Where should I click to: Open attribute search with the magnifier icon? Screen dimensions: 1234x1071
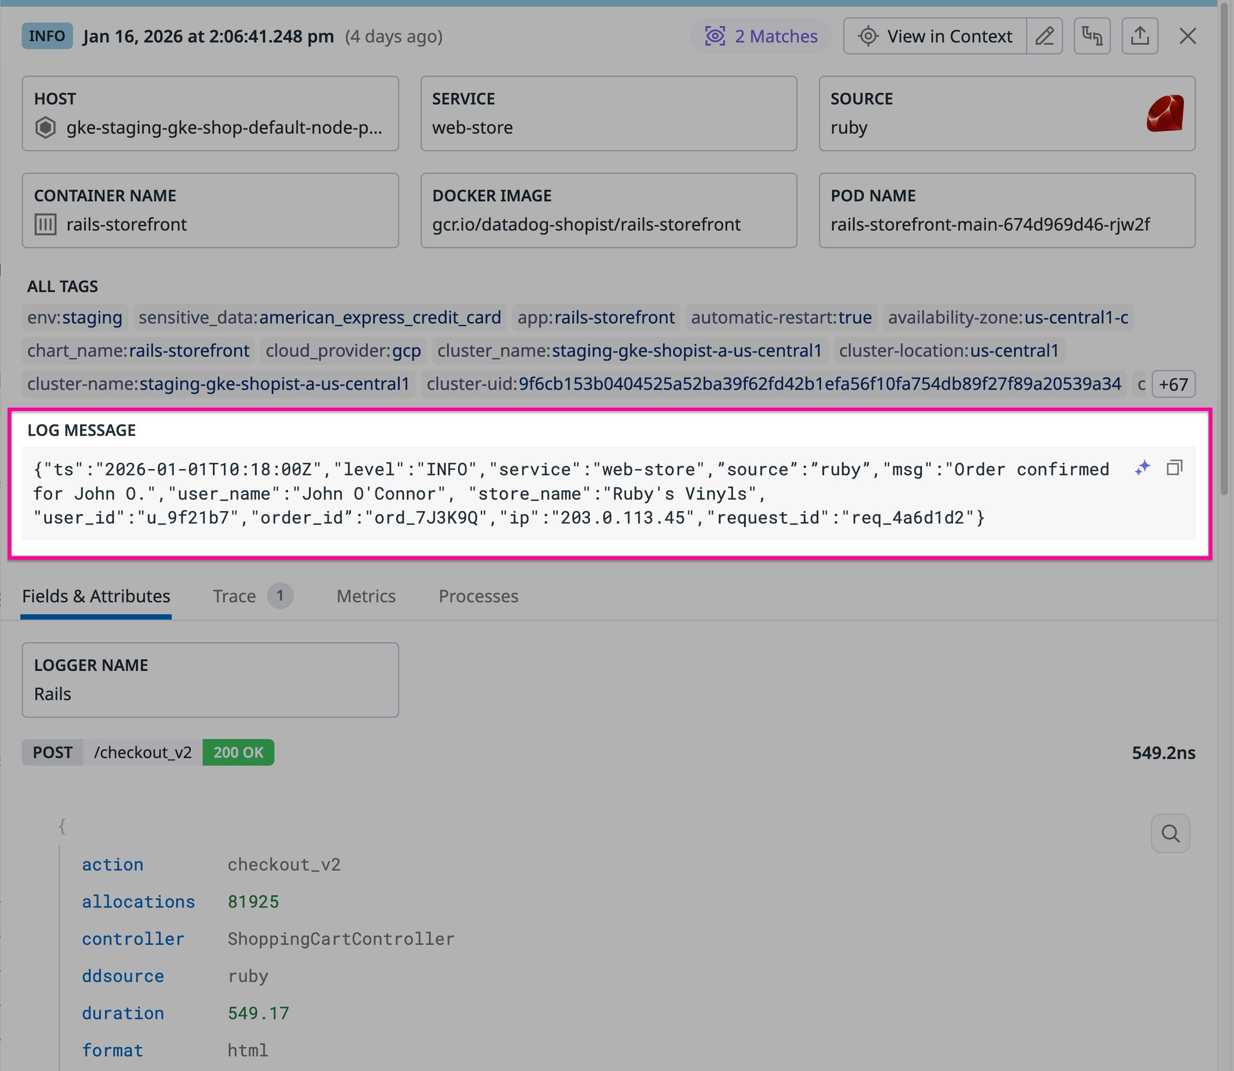pyautogui.click(x=1170, y=833)
